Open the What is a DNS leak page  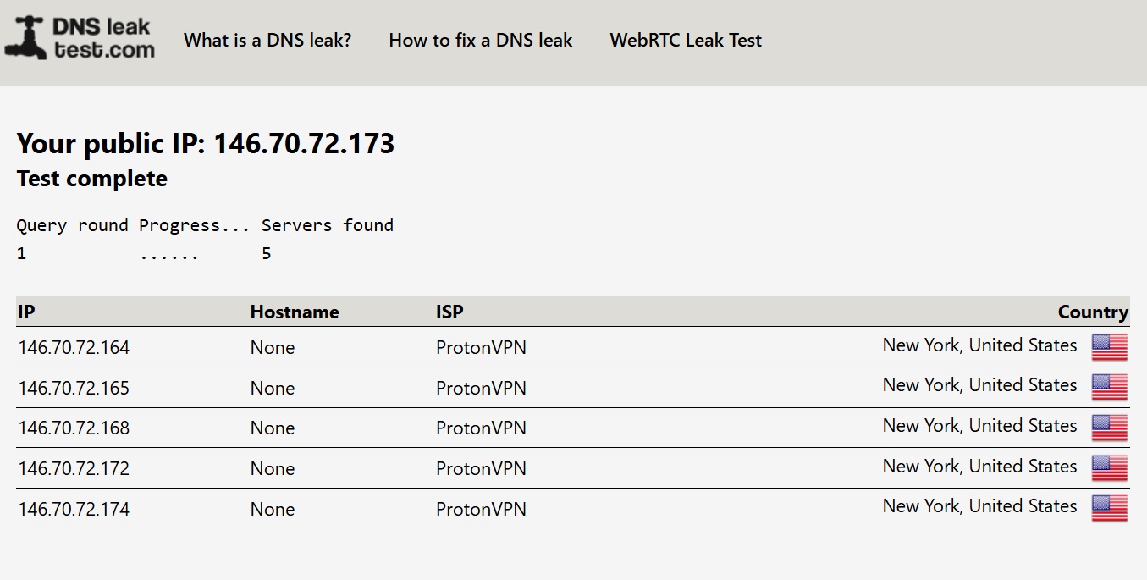(267, 40)
